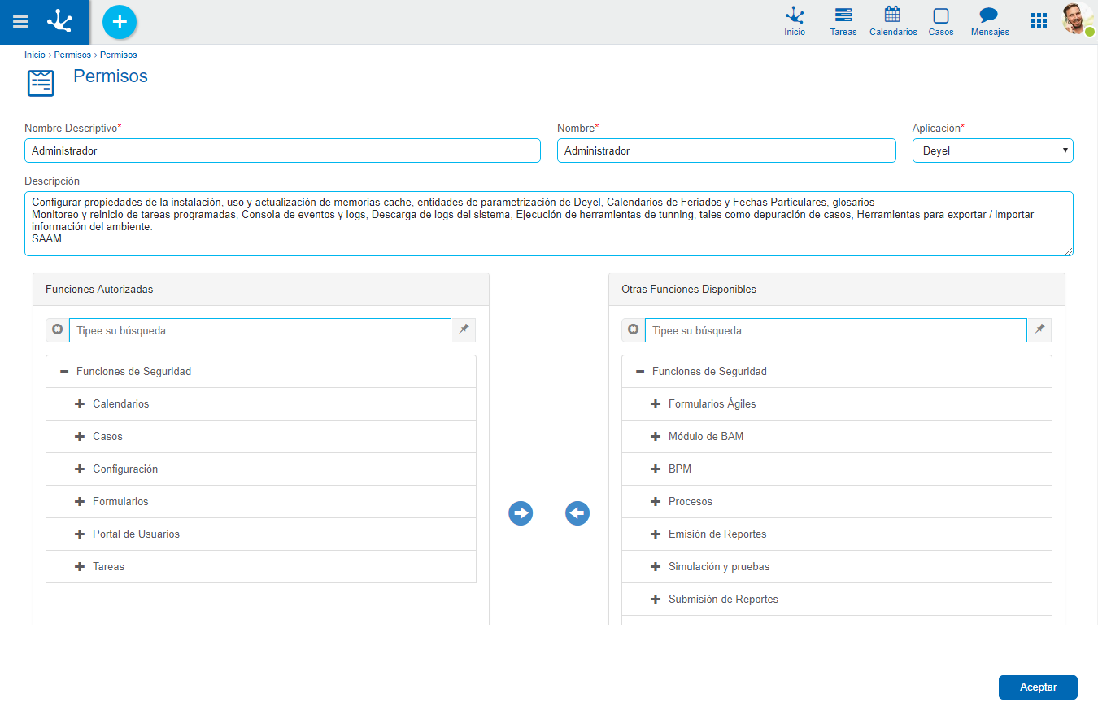This screenshot has width=1098, height=724.
Task: Click the Aceptar button
Action: (1038, 687)
